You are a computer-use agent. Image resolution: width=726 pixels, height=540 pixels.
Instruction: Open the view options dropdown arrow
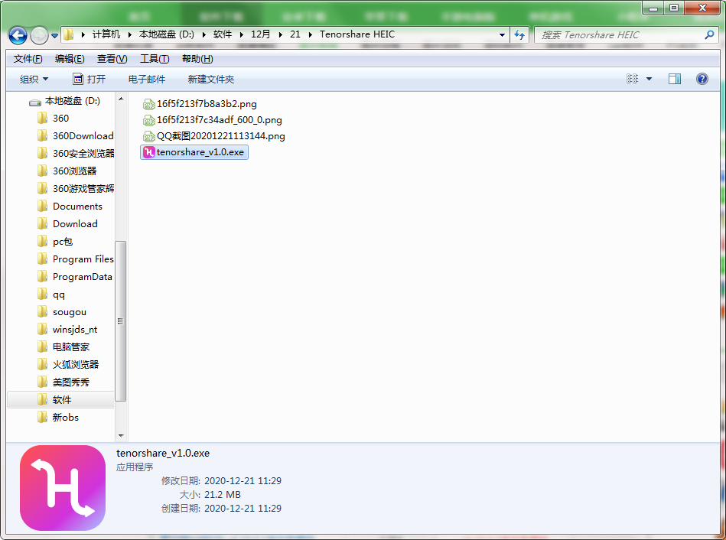click(649, 79)
